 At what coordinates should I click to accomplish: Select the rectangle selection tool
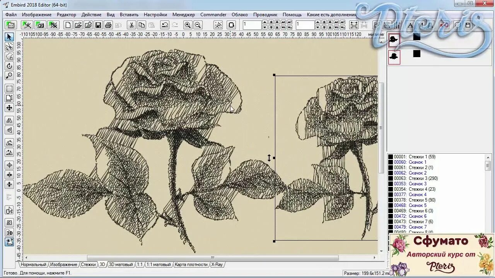pos(9,88)
